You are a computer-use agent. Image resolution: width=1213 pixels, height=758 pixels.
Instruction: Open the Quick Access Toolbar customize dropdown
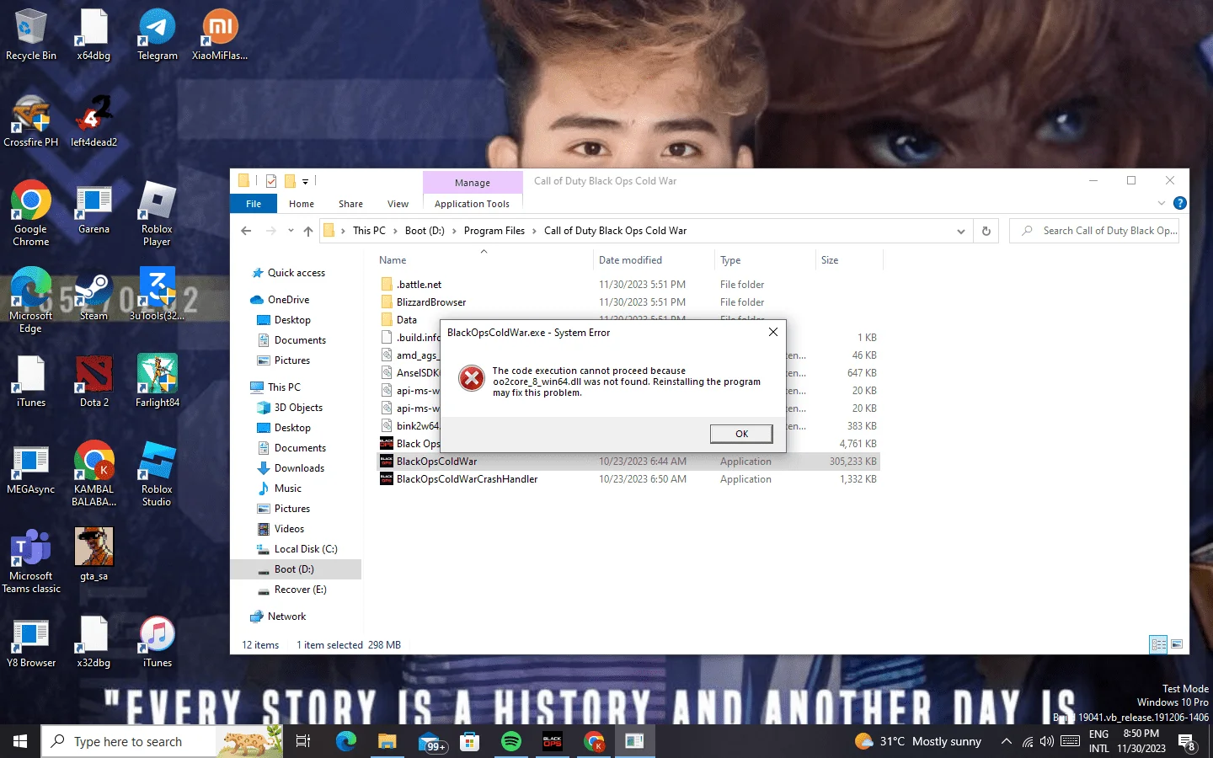point(305,181)
